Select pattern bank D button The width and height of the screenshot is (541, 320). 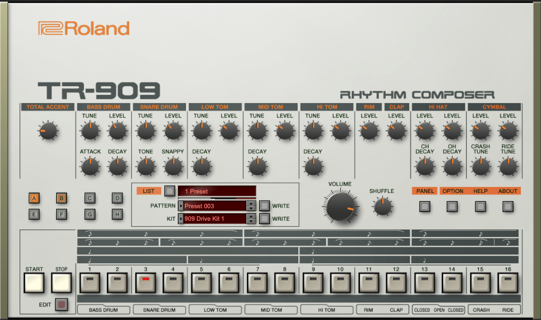click(117, 198)
